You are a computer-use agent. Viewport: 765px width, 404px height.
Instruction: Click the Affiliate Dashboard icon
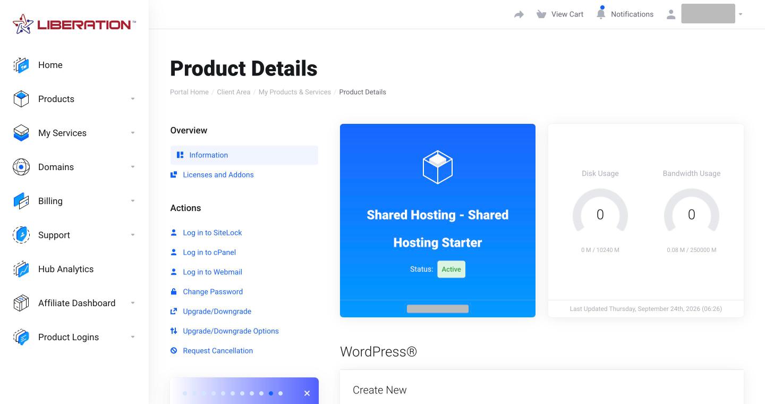point(21,303)
